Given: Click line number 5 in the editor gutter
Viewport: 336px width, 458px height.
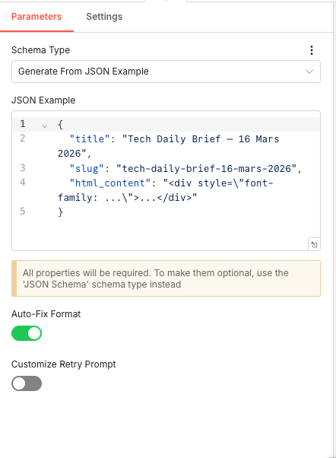Looking at the screenshot, I should (x=23, y=212).
